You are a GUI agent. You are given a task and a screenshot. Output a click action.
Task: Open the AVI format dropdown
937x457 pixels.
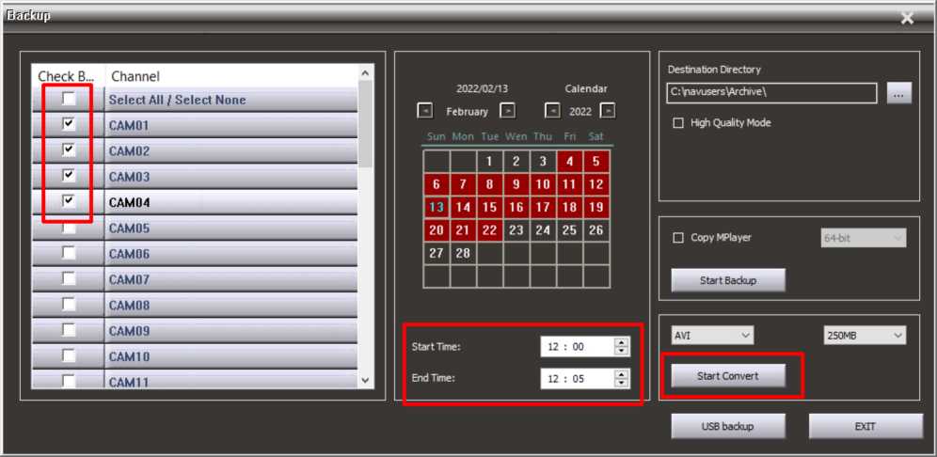coord(712,335)
